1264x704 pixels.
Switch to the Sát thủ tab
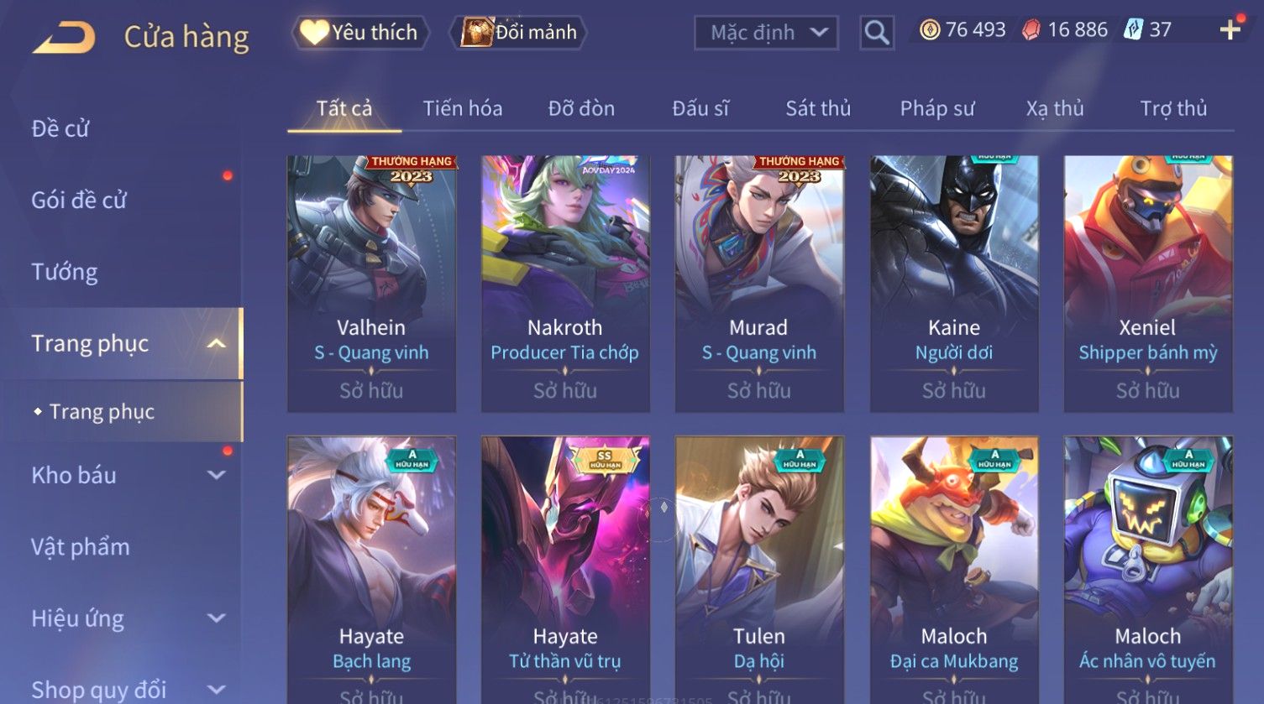coord(818,108)
